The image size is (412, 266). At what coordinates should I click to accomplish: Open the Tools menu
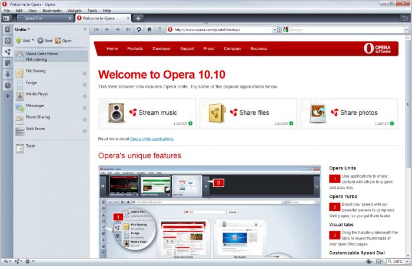point(92,11)
